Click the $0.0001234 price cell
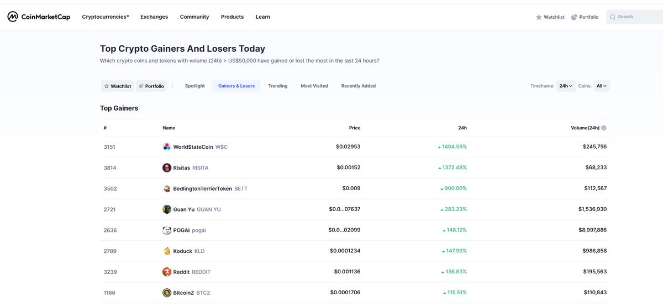The width and height of the screenshot is (663, 308). pyautogui.click(x=345, y=251)
